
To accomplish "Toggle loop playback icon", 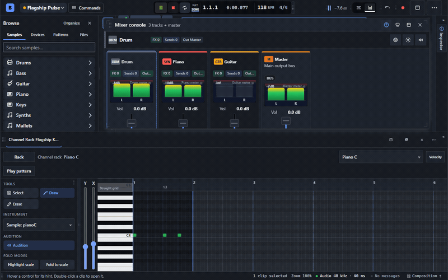I will [185, 8].
